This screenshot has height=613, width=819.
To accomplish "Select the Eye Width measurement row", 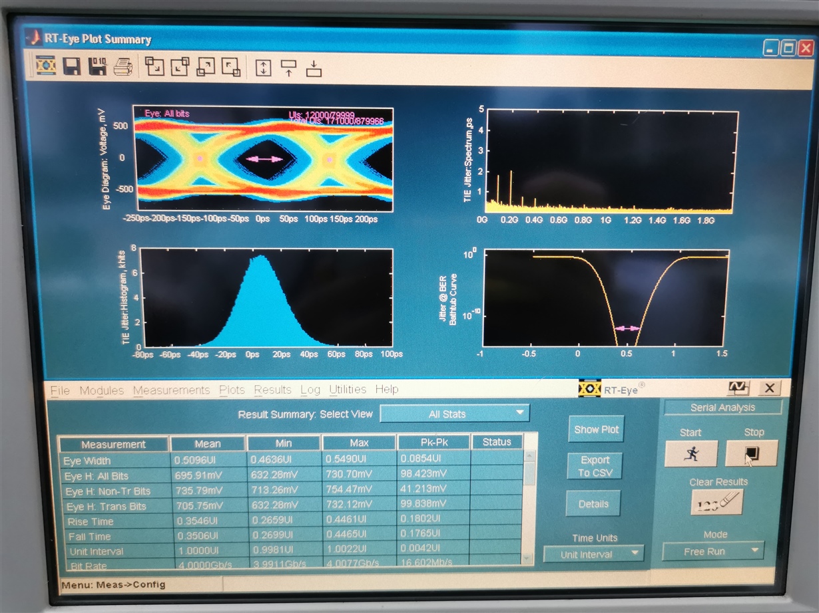I will click(x=290, y=460).
